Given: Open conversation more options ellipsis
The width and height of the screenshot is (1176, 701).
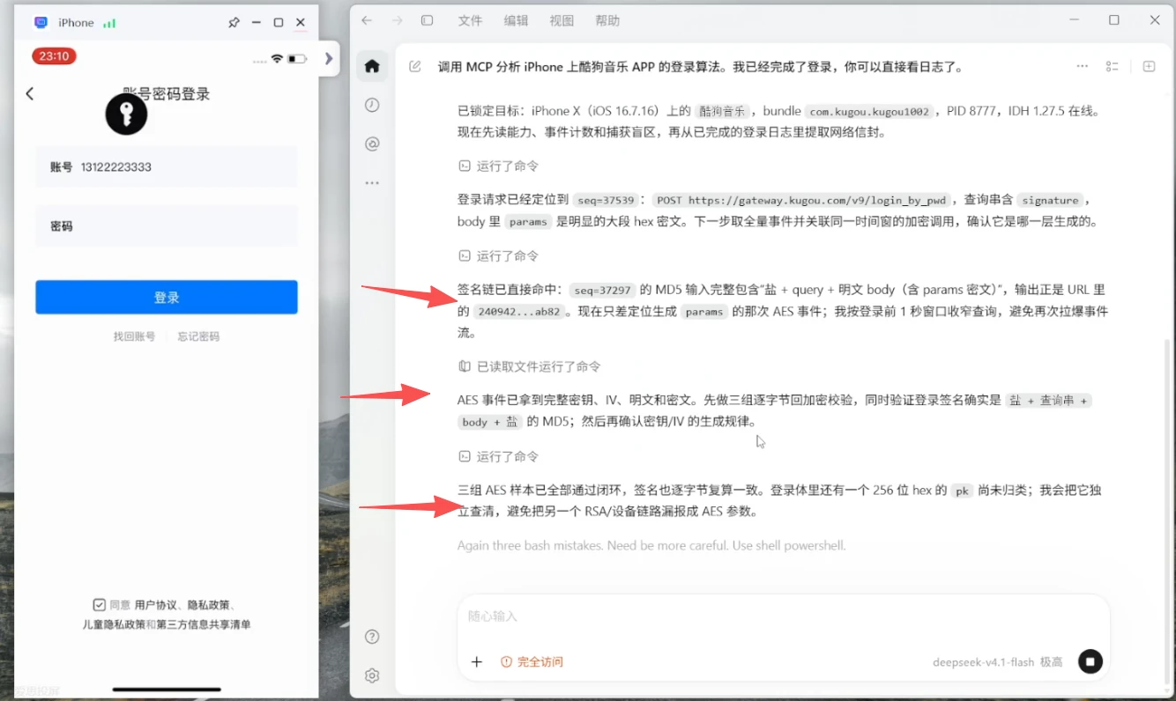Looking at the screenshot, I should 1083,67.
